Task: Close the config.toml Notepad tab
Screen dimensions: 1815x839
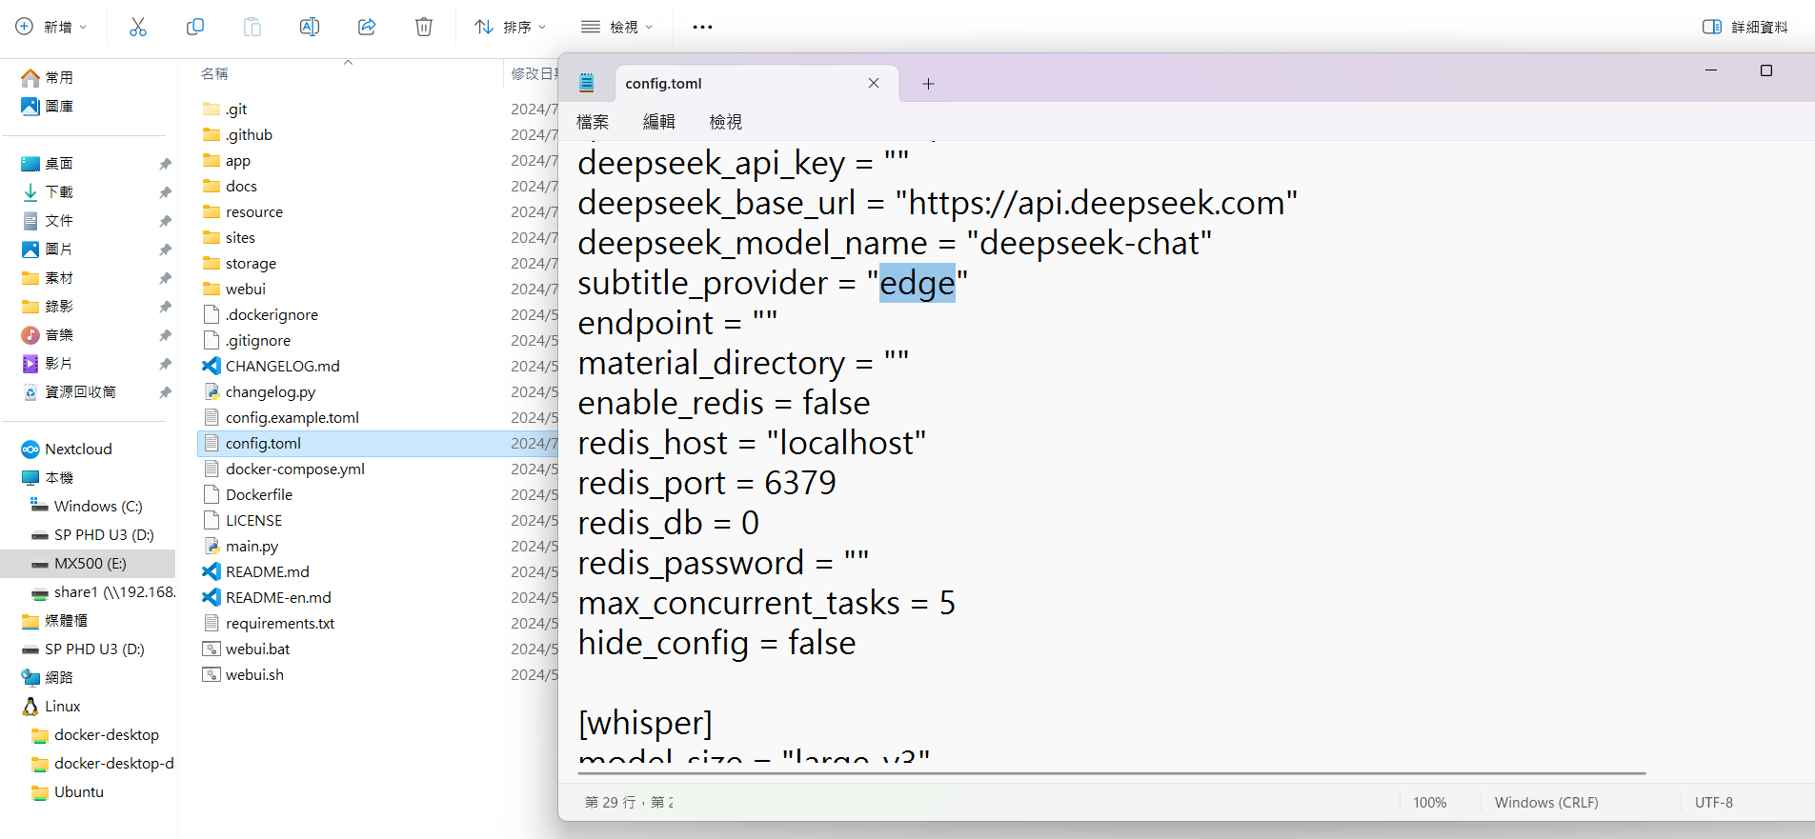Action: tap(874, 83)
